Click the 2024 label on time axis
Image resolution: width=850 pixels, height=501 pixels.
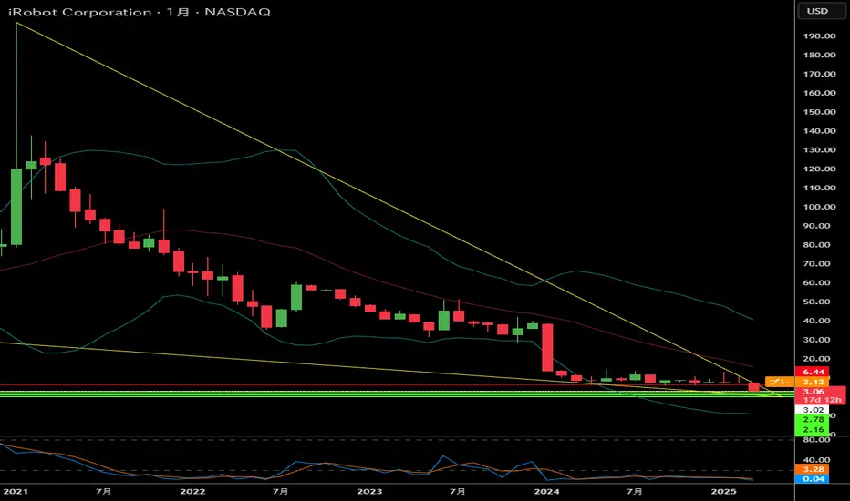546,491
